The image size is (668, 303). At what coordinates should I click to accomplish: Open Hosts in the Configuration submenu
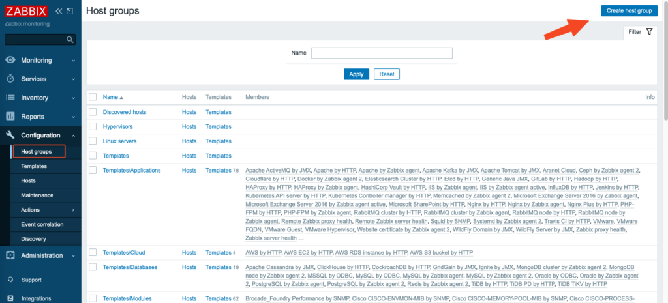[28, 180]
